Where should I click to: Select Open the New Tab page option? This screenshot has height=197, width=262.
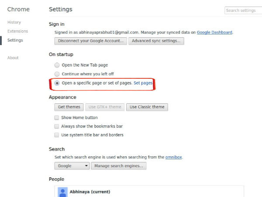coord(57,65)
